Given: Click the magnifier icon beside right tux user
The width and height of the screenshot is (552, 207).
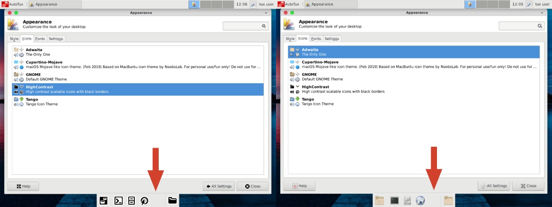Looking at the screenshot, I should click(x=529, y=4).
